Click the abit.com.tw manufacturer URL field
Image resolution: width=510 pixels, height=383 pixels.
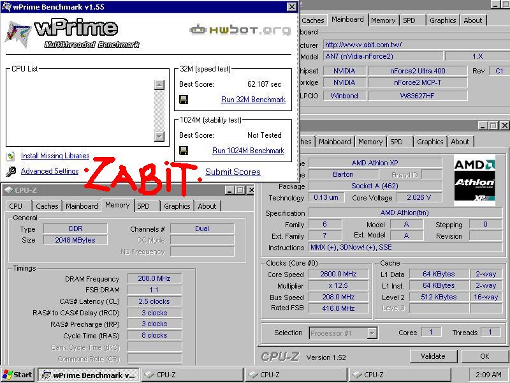click(416, 45)
